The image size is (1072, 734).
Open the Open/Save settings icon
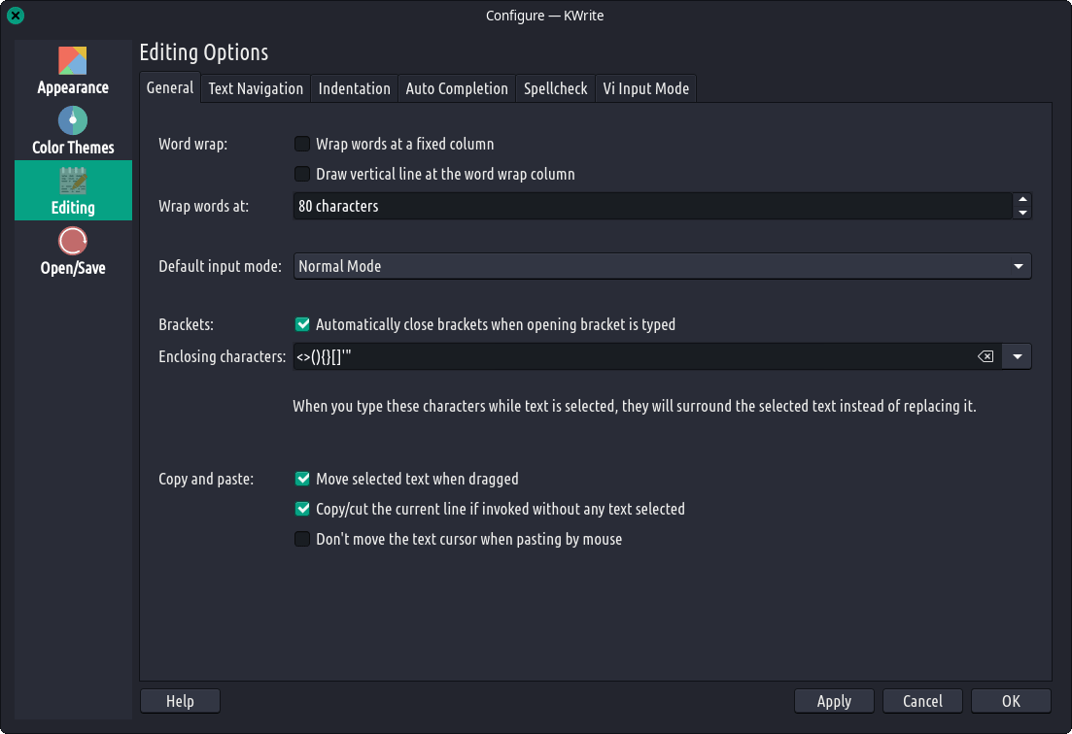tap(73, 242)
